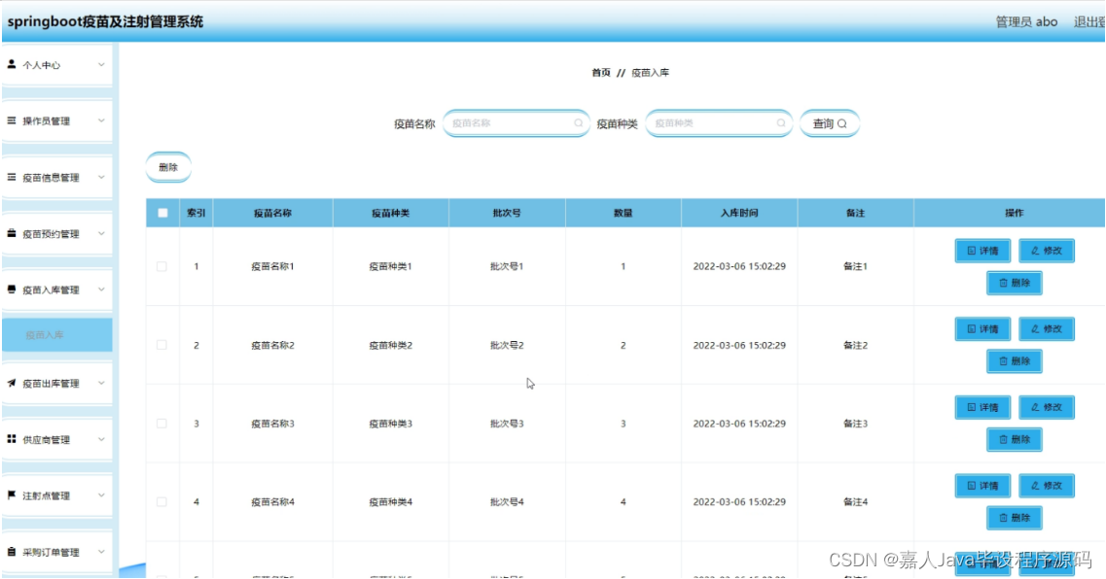Click 修改 for 疫苗名称3 row
This screenshot has height=579, width=1106.
pyautogui.click(x=1047, y=407)
